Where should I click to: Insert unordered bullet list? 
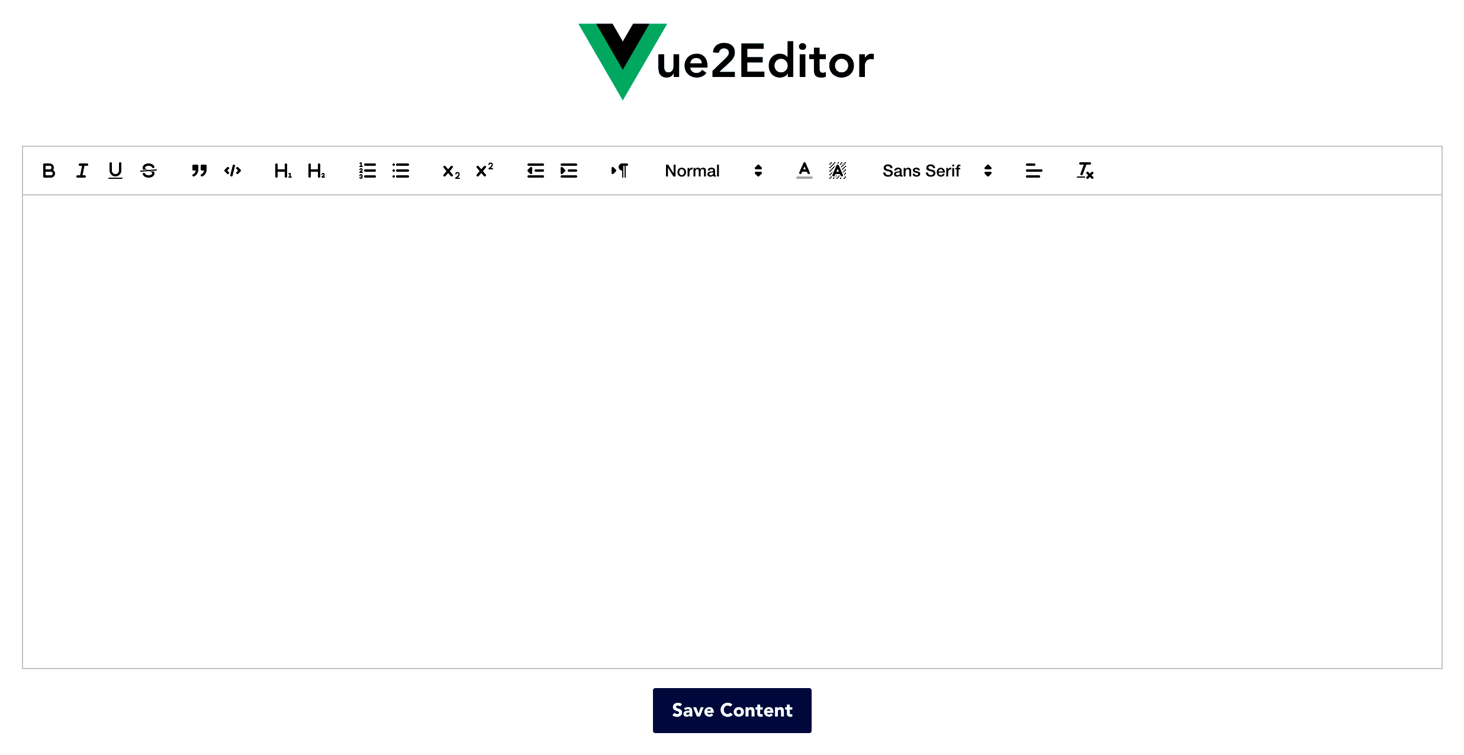point(400,171)
